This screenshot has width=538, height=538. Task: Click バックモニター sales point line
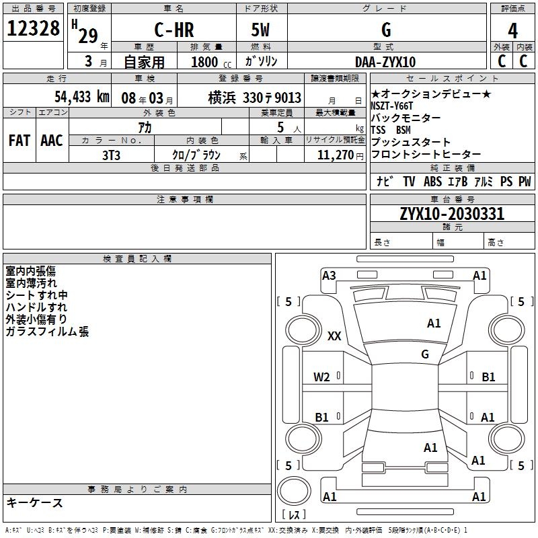coord(406,118)
